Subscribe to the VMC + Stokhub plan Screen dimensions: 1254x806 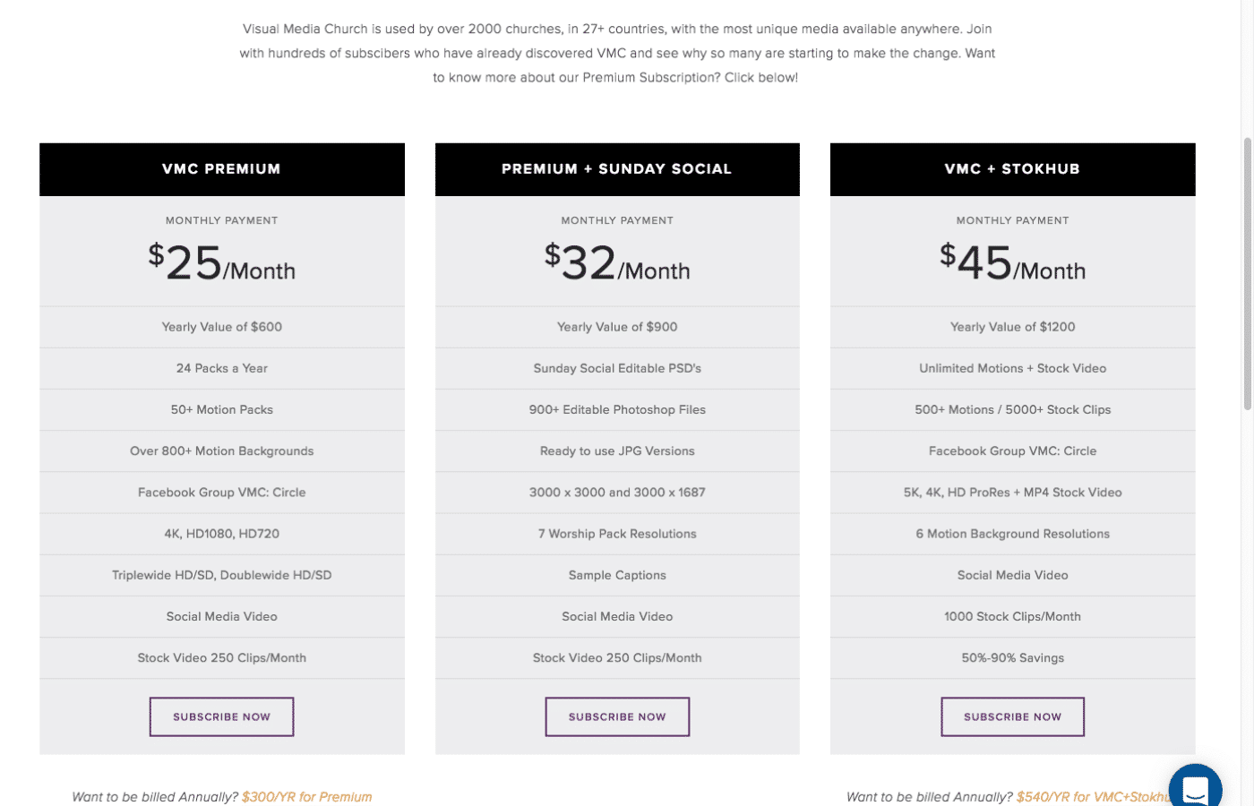pyautogui.click(x=1013, y=716)
